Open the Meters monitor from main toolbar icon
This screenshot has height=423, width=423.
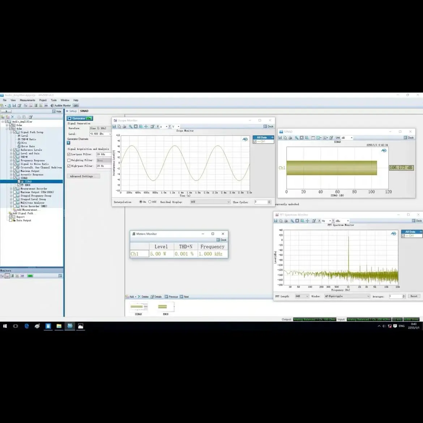coord(35,106)
